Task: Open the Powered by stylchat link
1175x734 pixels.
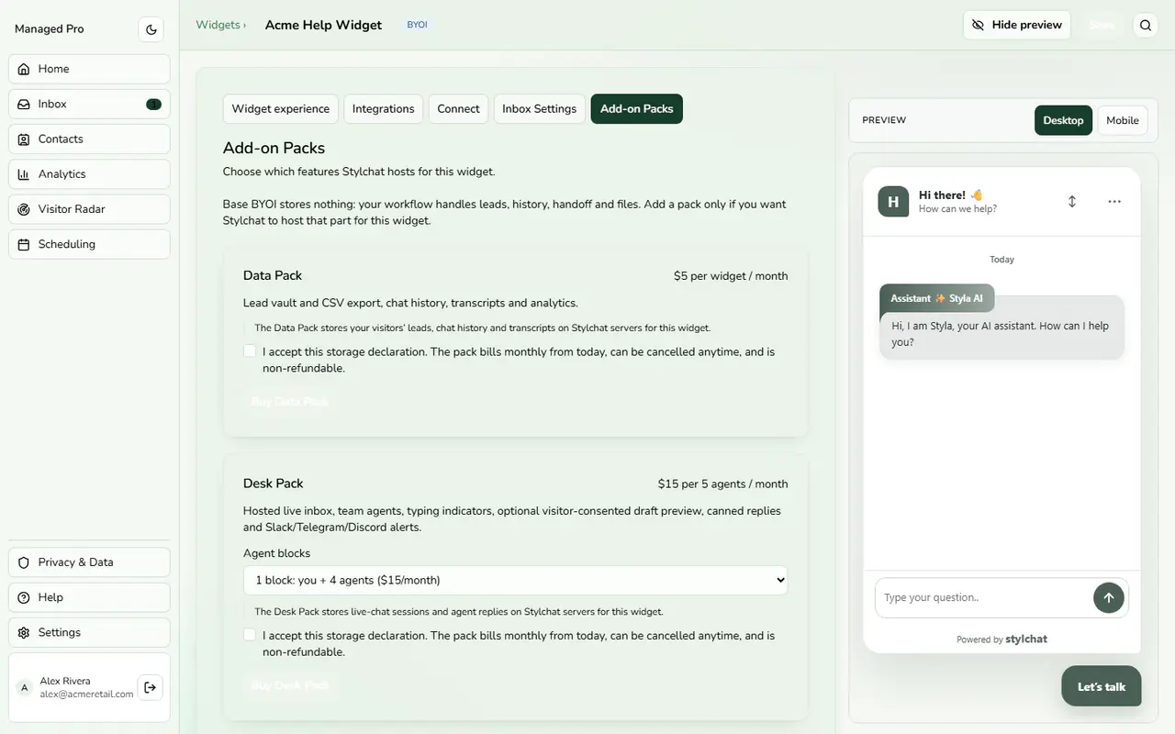Action: pyautogui.click(x=1002, y=639)
